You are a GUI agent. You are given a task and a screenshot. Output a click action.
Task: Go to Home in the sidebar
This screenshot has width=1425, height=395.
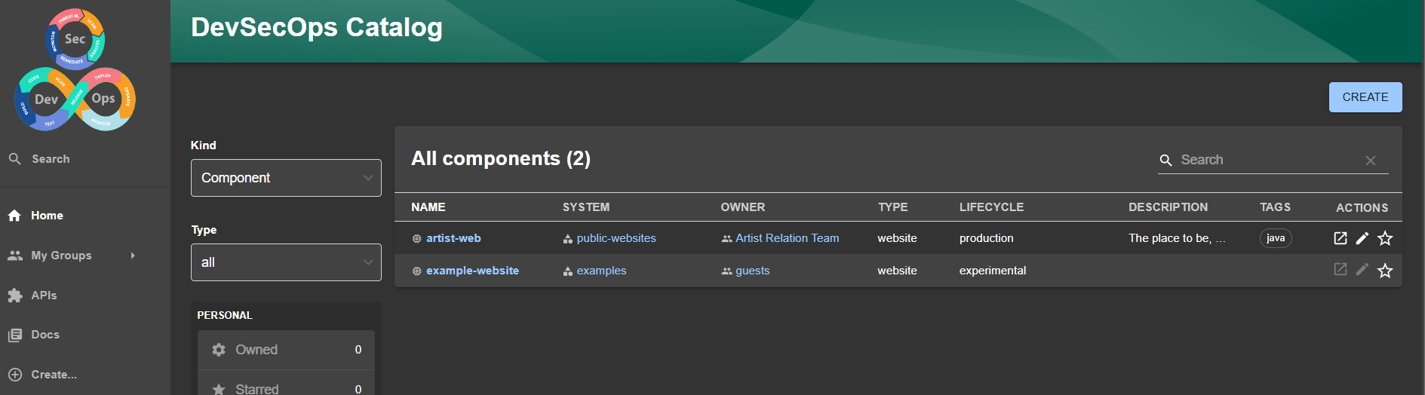click(x=47, y=216)
